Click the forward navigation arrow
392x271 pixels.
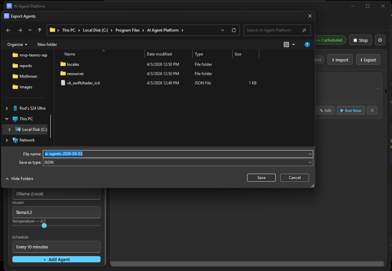tap(20, 30)
